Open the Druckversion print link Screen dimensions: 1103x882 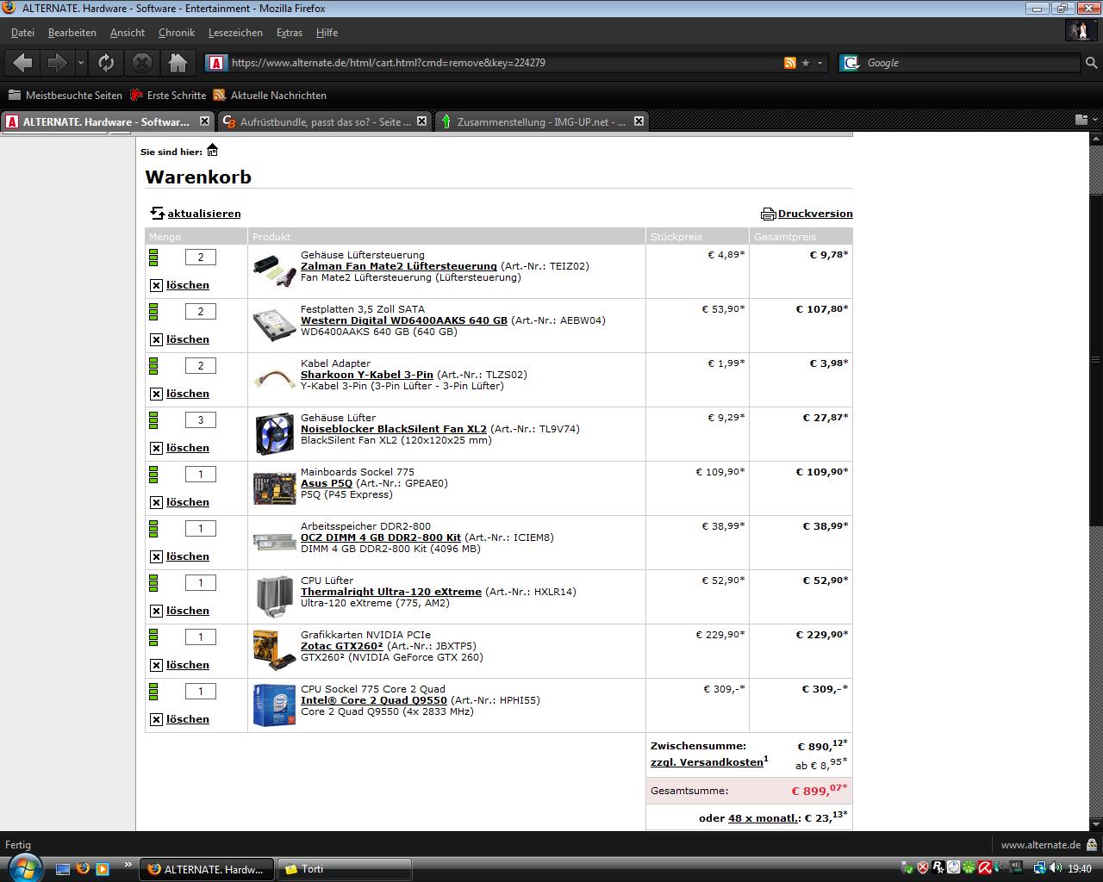point(815,214)
